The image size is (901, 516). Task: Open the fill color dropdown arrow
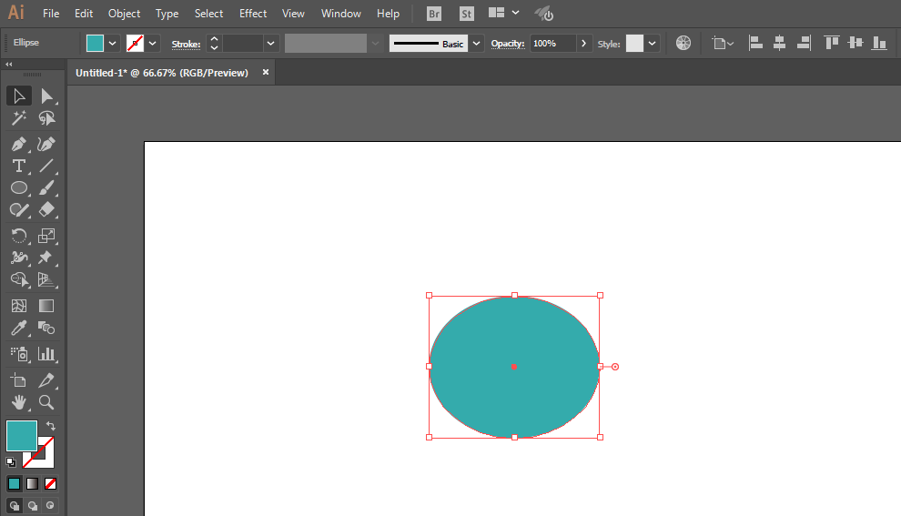point(113,43)
